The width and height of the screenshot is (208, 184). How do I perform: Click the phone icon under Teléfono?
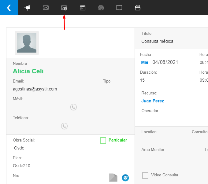tap(64, 126)
